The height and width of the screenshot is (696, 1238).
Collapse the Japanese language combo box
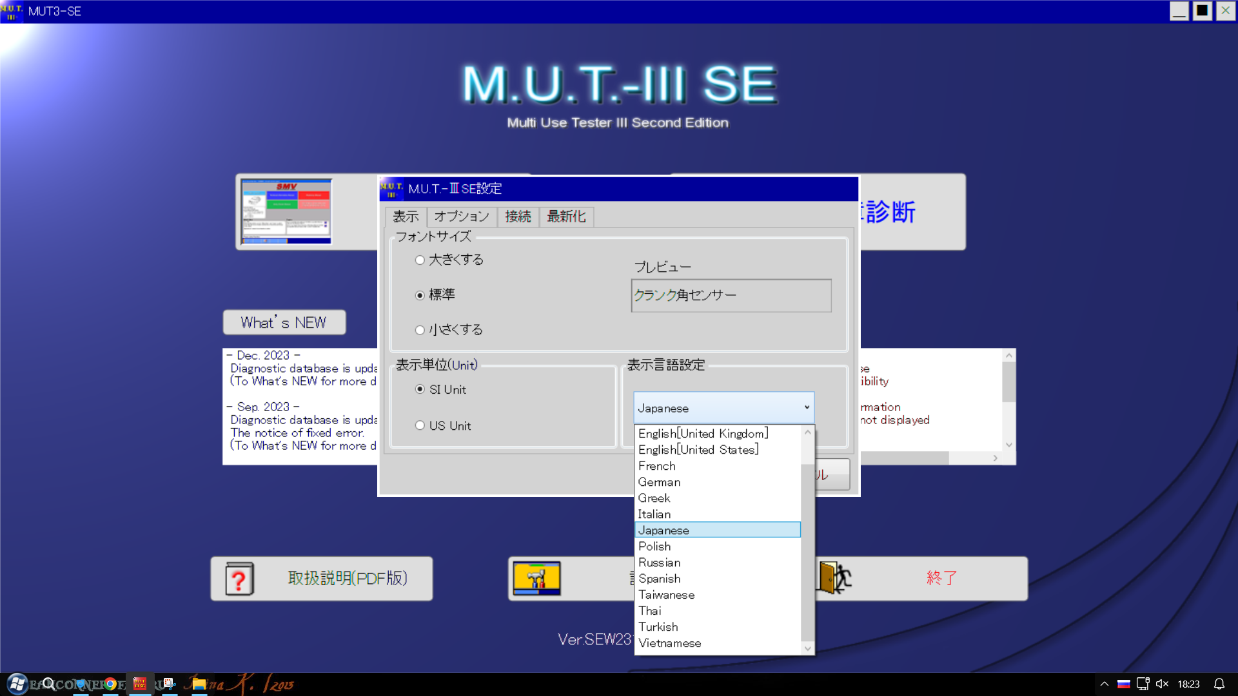point(724,408)
